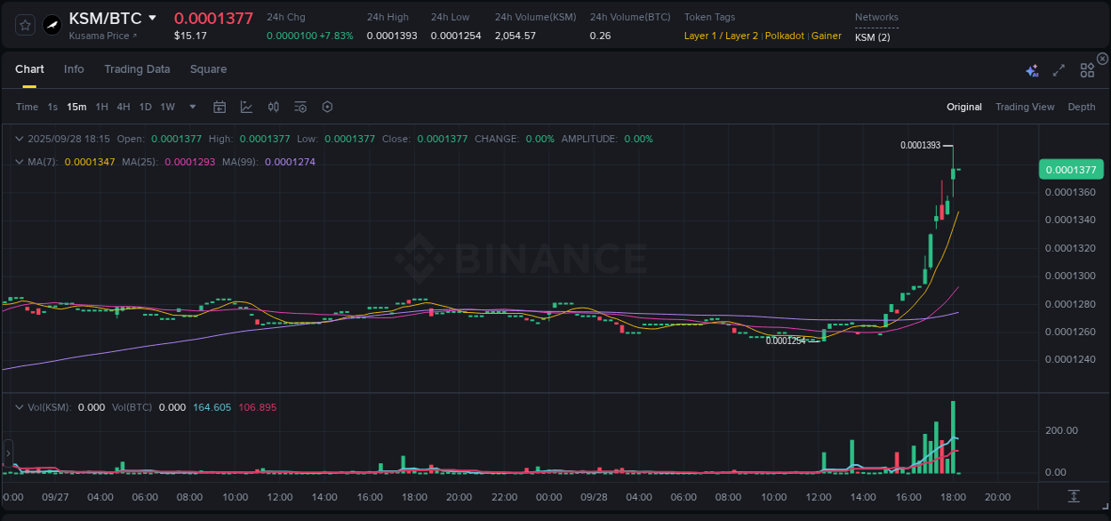Expand the chart to fullscreen

1058,69
